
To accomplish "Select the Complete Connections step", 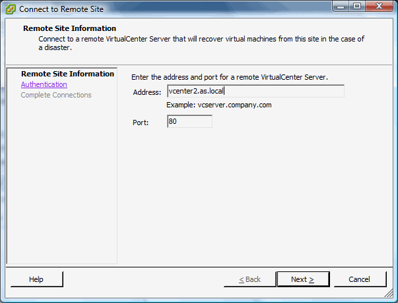I will [x=56, y=95].
